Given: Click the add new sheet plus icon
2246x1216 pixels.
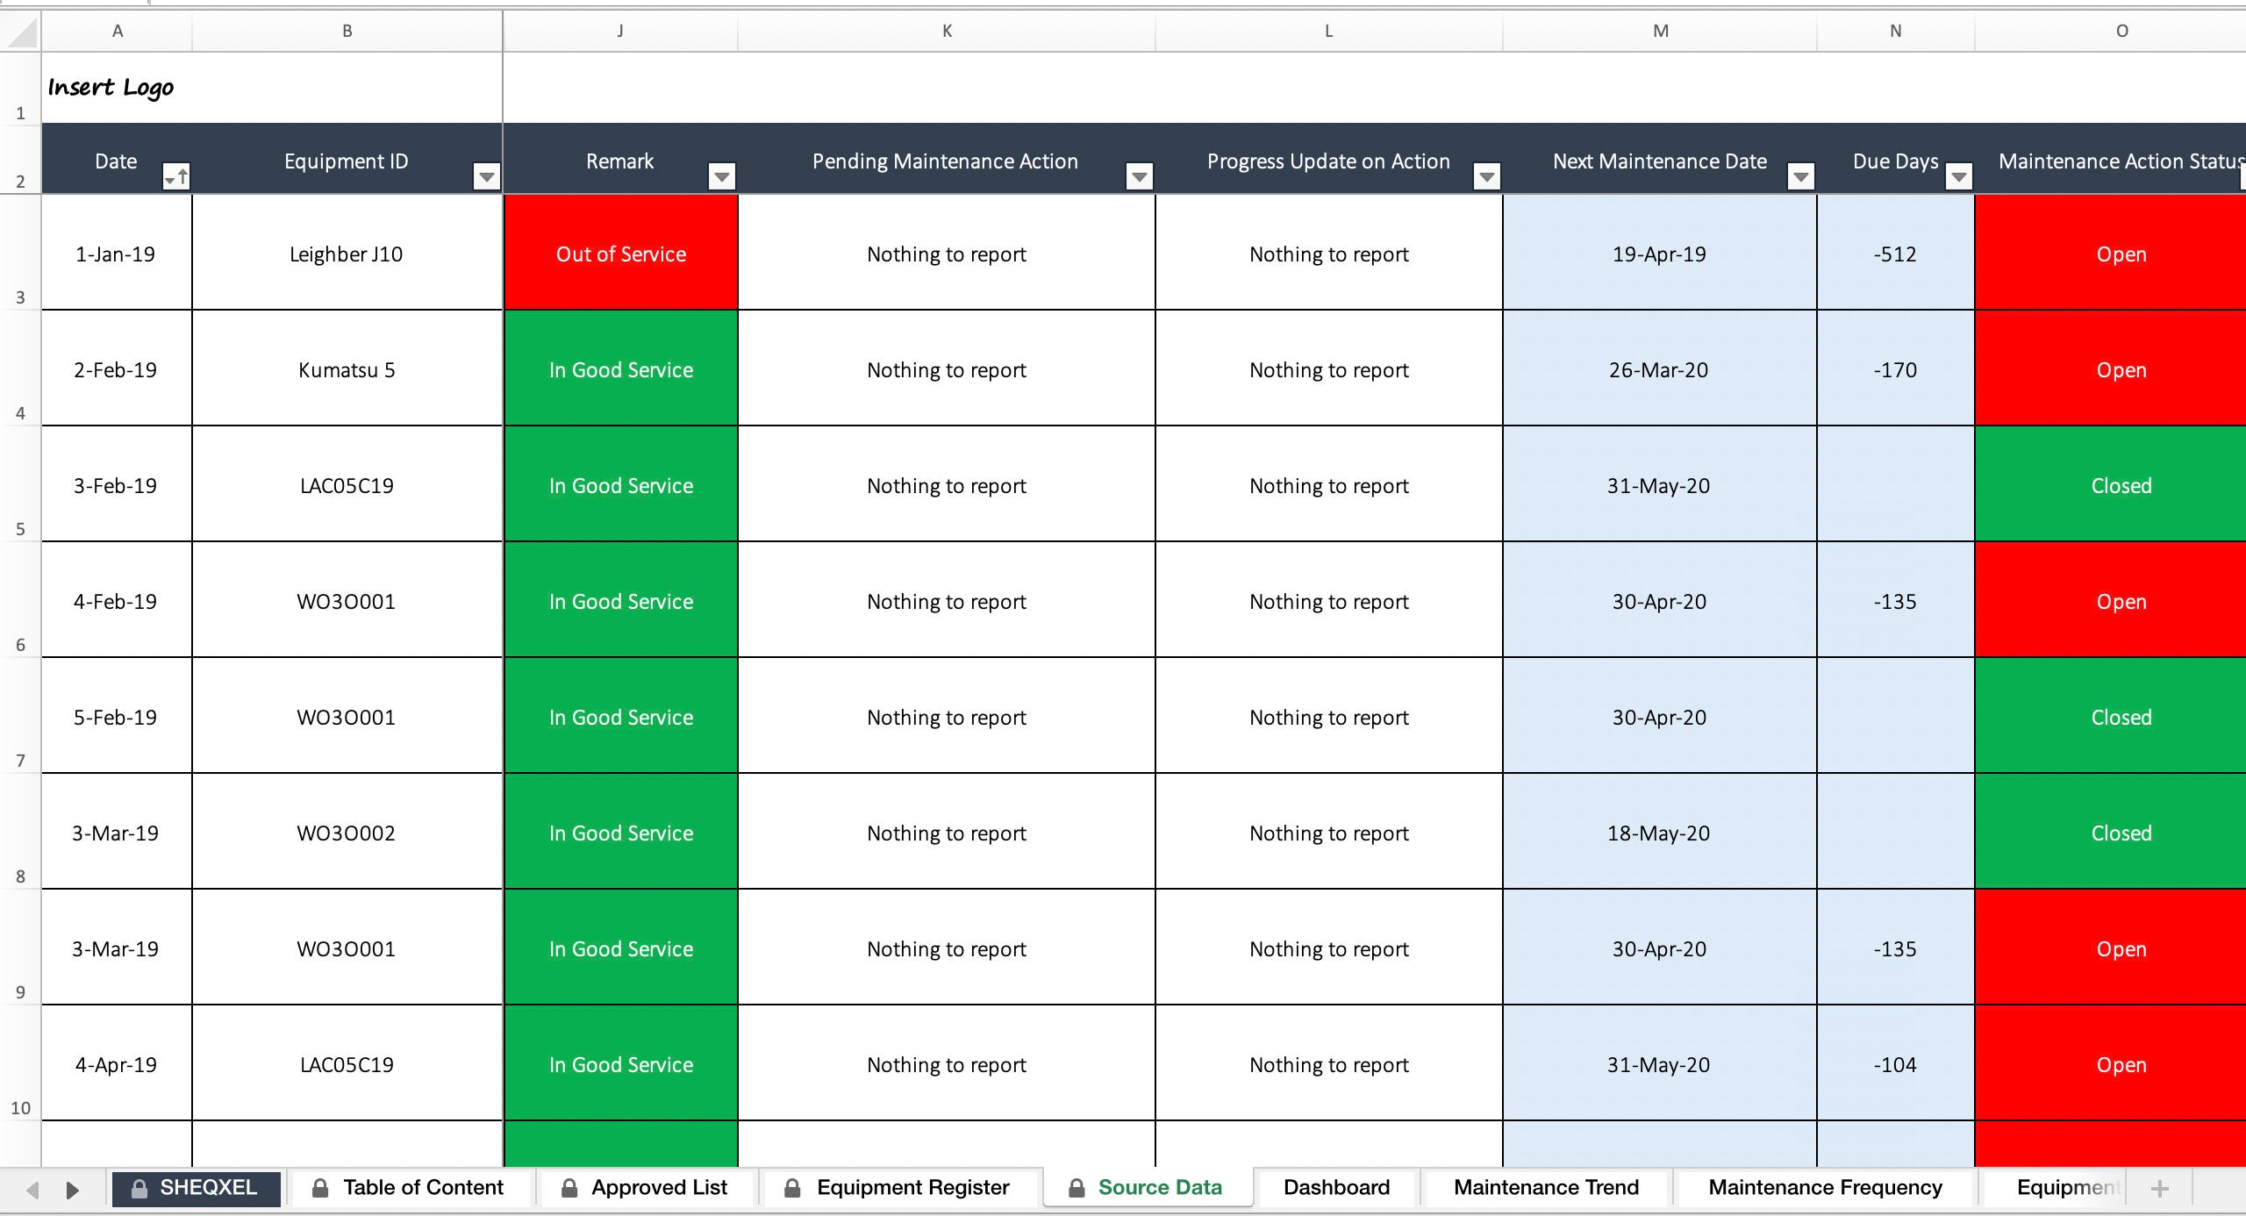Looking at the screenshot, I should click(x=2160, y=1189).
